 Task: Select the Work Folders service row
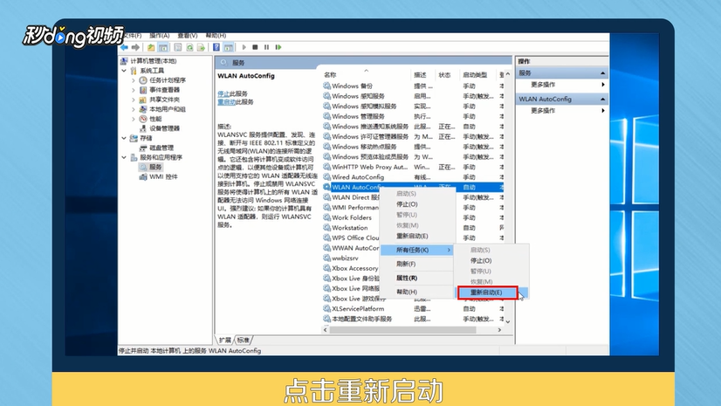[x=352, y=217]
